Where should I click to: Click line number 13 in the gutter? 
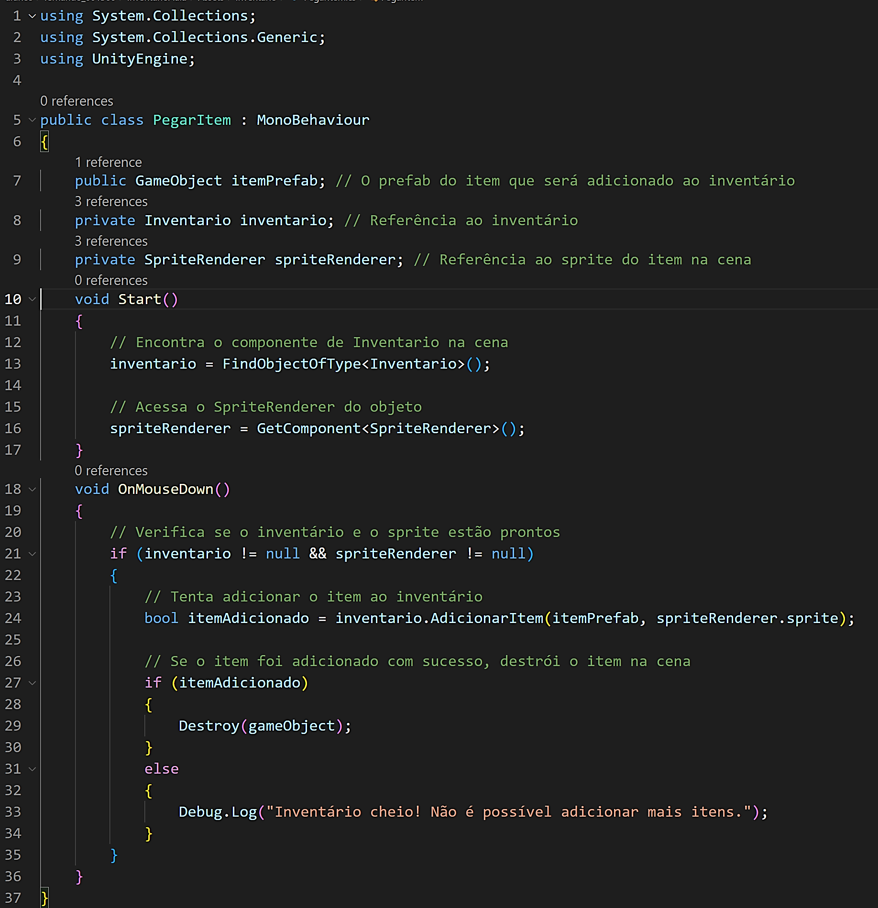tap(13, 364)
